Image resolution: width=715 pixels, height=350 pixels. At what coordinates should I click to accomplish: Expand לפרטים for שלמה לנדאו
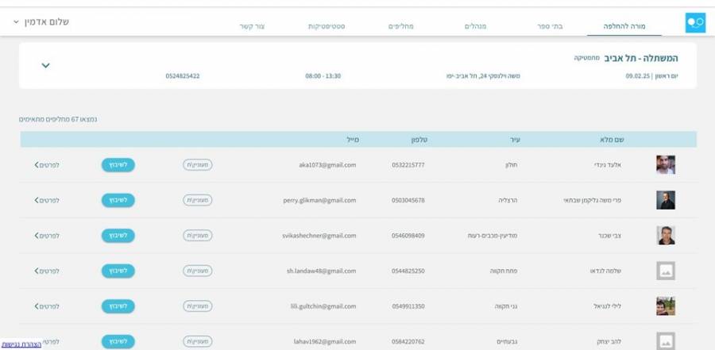tap(47, 271)
